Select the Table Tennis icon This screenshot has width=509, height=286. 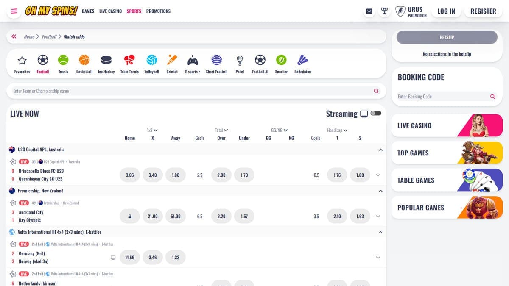(x=129, y=60)
